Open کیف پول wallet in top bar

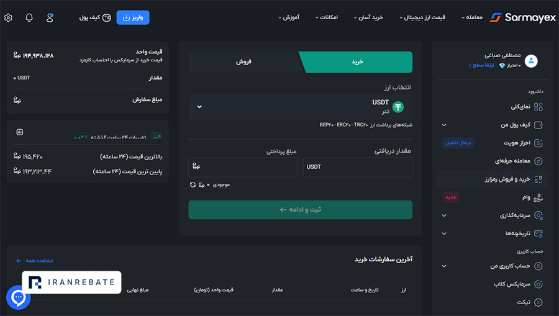[95, 17]
